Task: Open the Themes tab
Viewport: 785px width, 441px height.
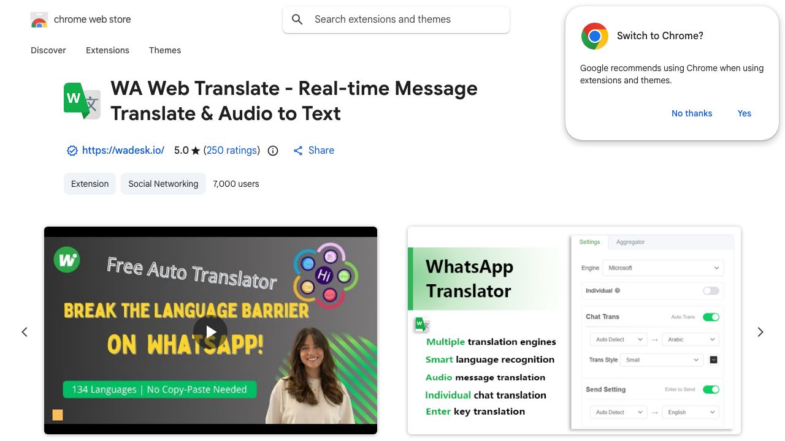Action: point(165,50)
